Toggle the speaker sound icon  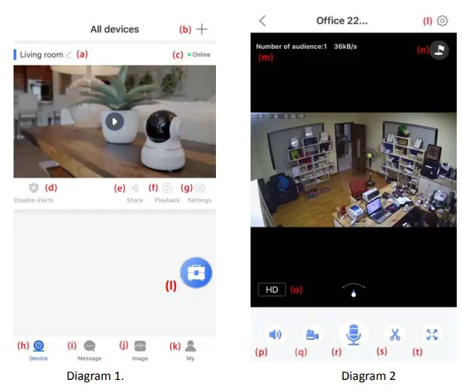pyautogui.click(x=275, y=335)
